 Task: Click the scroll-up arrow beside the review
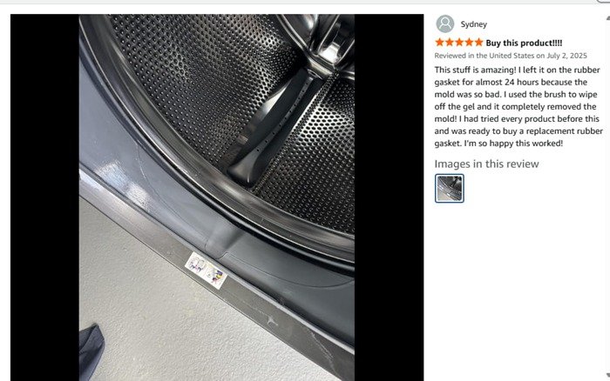coord(607,18)
